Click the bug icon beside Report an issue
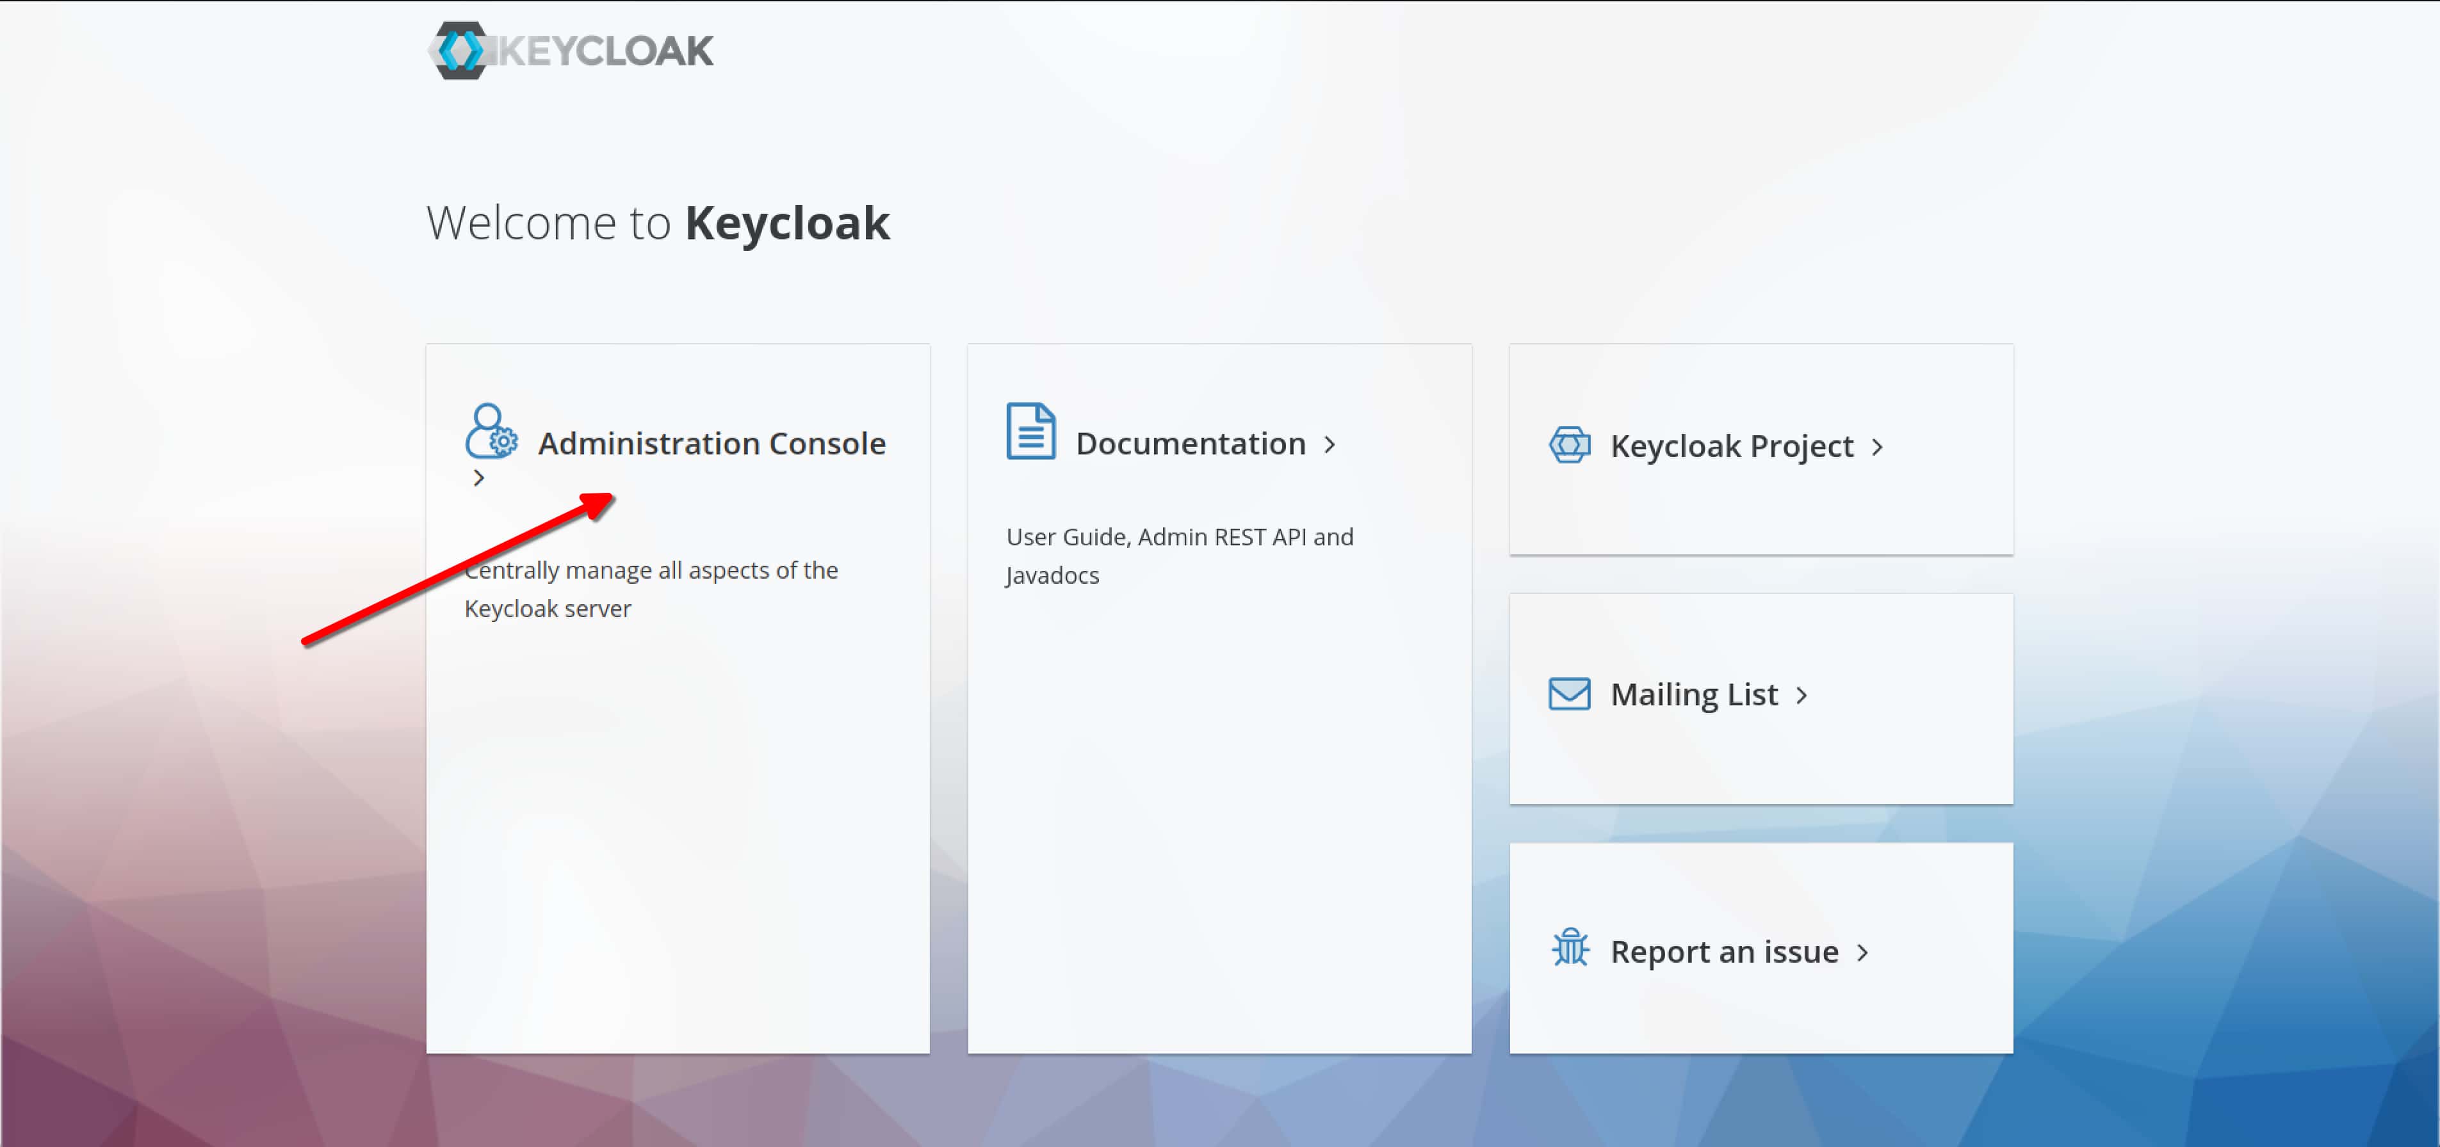Screen dimensions: 2440x1147 point(1570,950)
